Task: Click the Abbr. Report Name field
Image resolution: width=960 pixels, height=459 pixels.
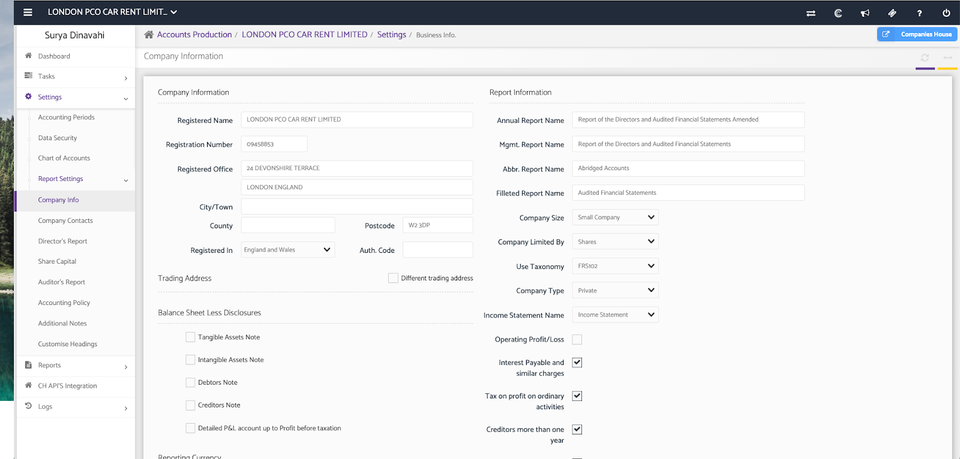Action: [x=688, y=168]
